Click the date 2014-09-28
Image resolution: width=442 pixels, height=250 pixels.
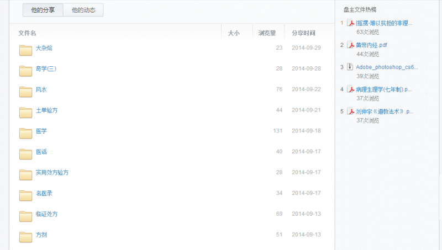[x=307, y=68]
